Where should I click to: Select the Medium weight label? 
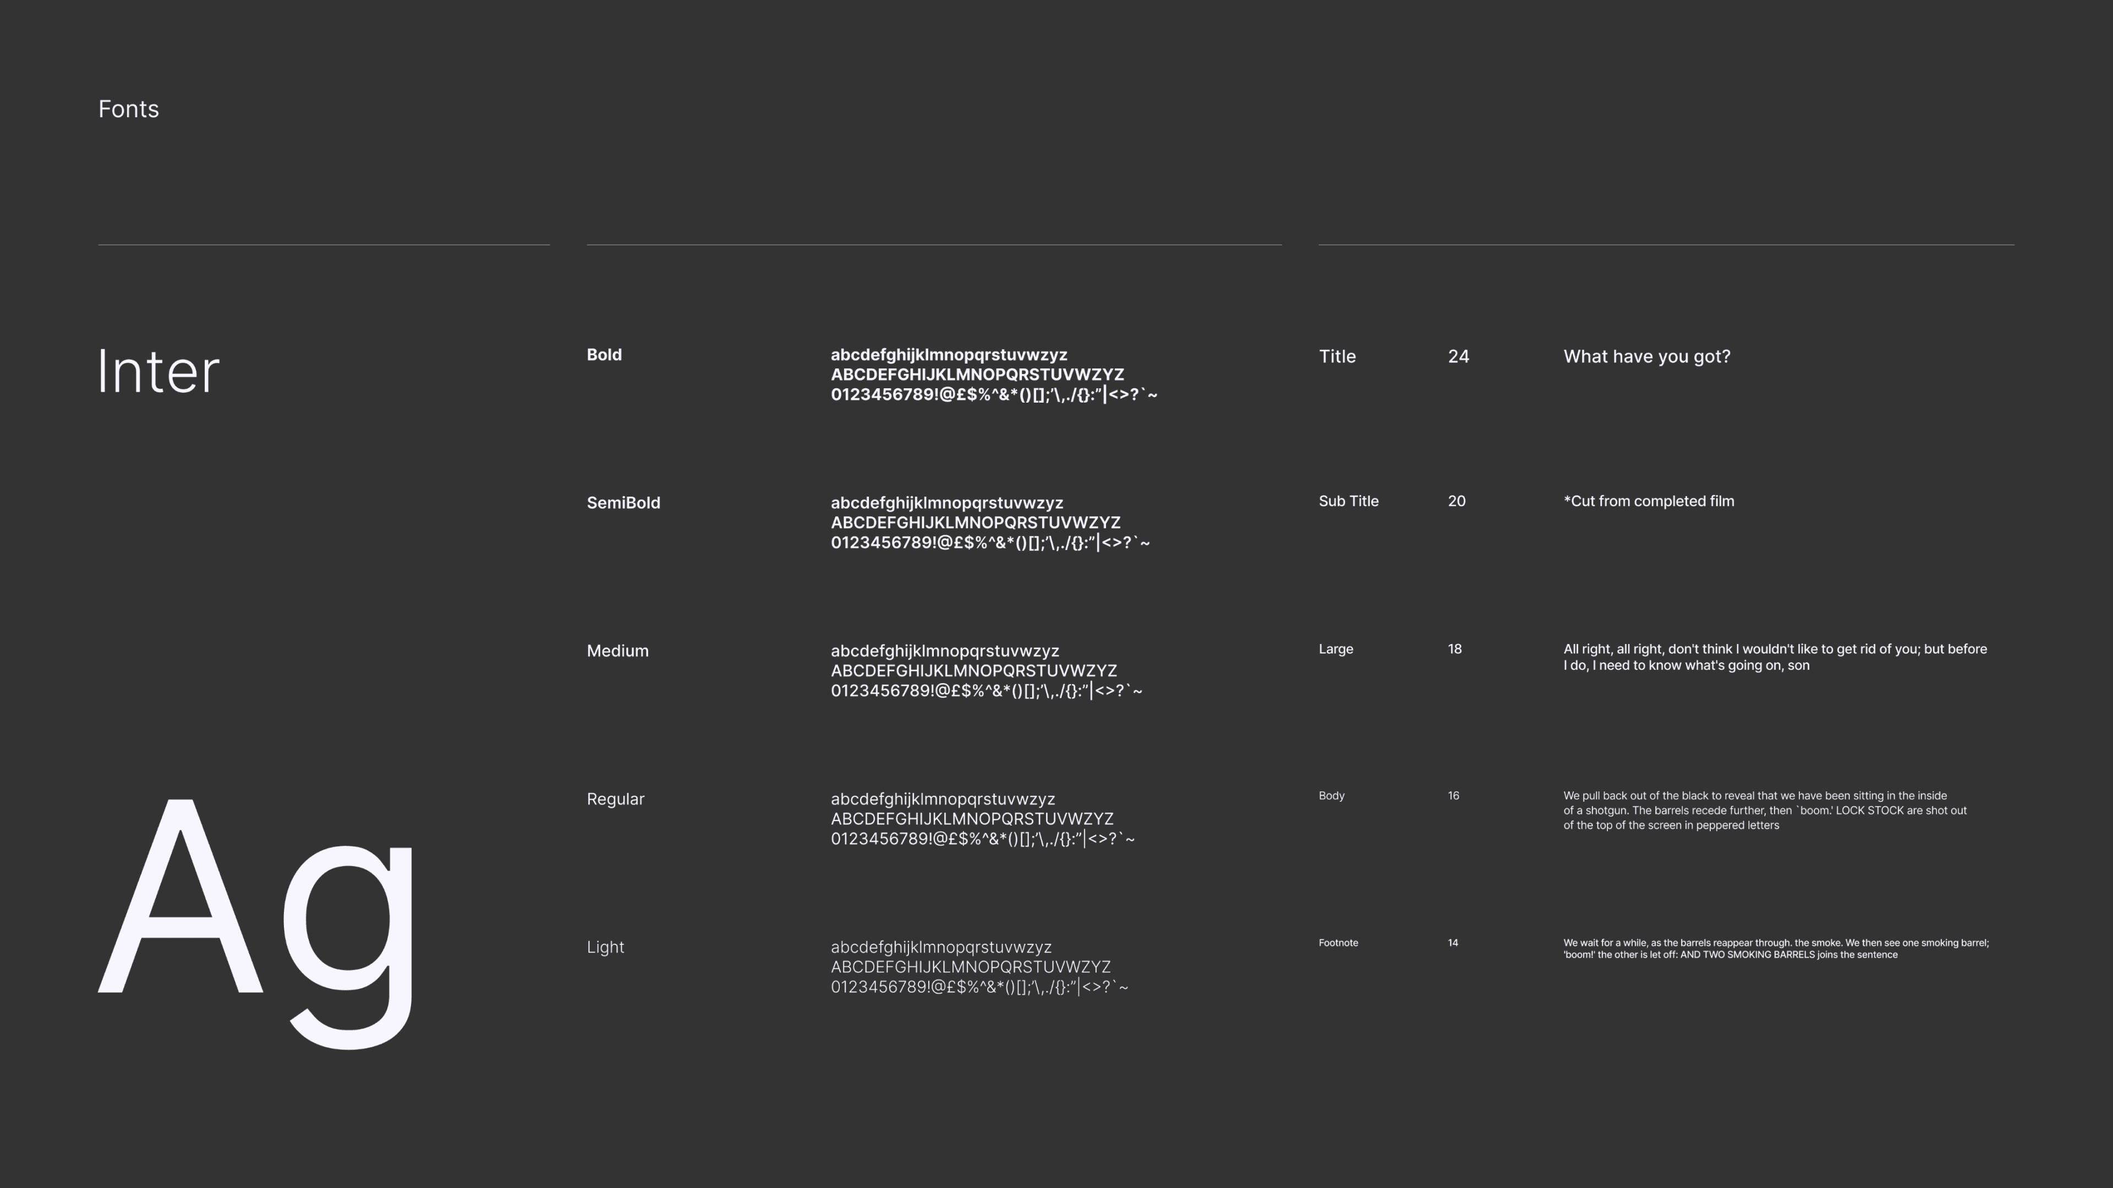point(617,651)
